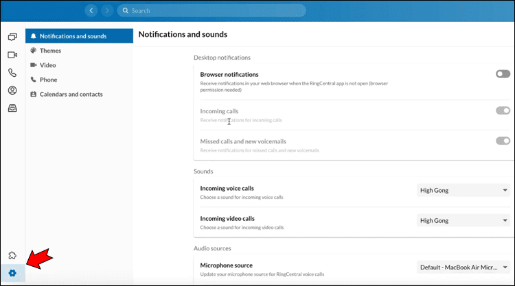Image resolution: width=515 pixels, height=286 pixels.
Task: Click the bell icon beside Notifications and sounds
Action: click(33, 36)
